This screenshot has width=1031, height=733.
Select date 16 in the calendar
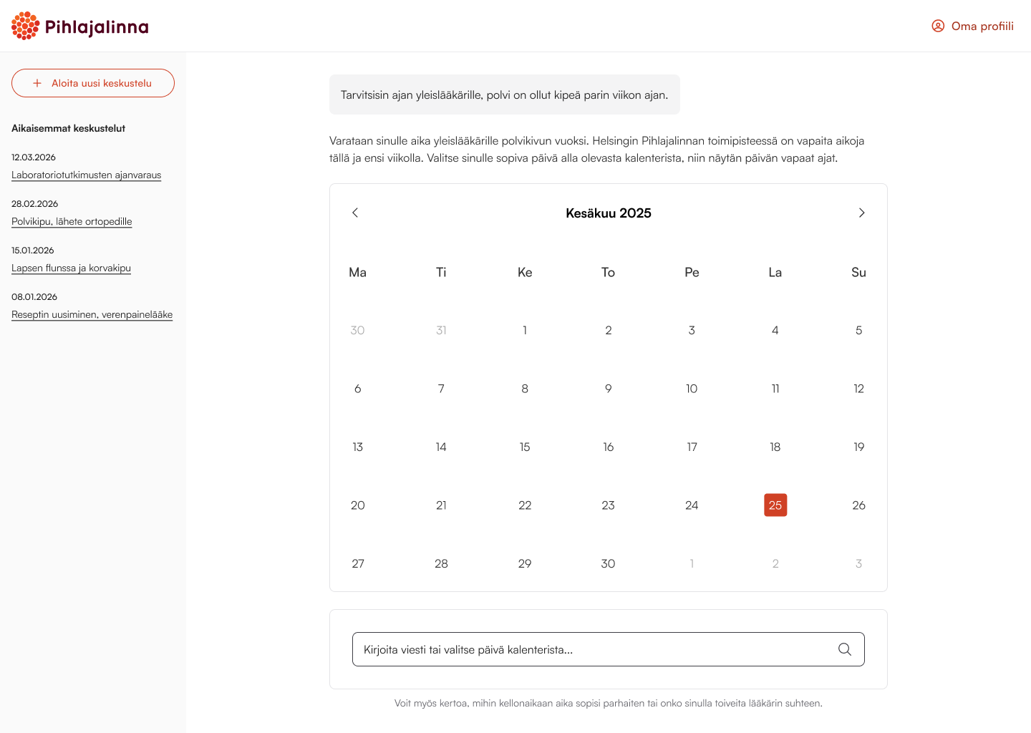(x=608, y=447)
